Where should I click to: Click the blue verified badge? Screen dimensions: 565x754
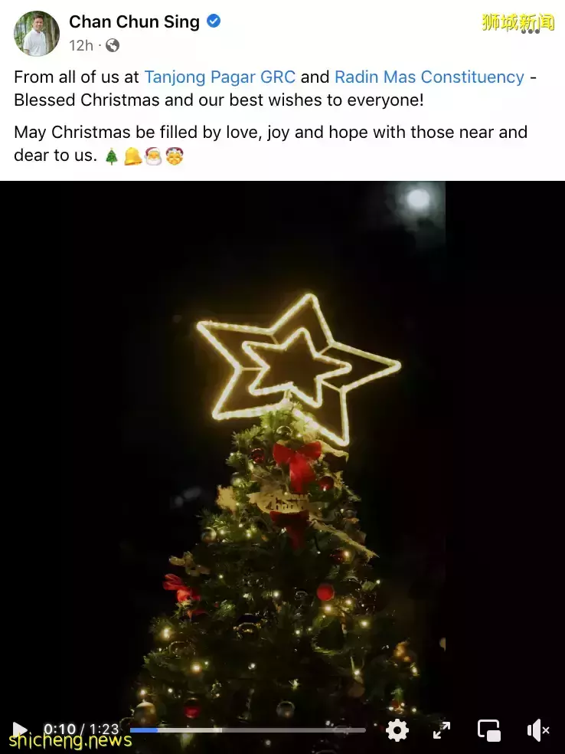[214, 21]
